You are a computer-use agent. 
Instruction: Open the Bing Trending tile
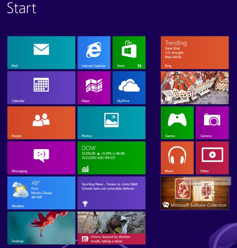[195, 53]
